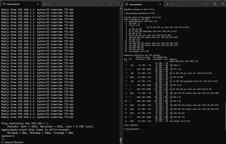Click trace list hop 3 line with asterisks

[157, 27]
